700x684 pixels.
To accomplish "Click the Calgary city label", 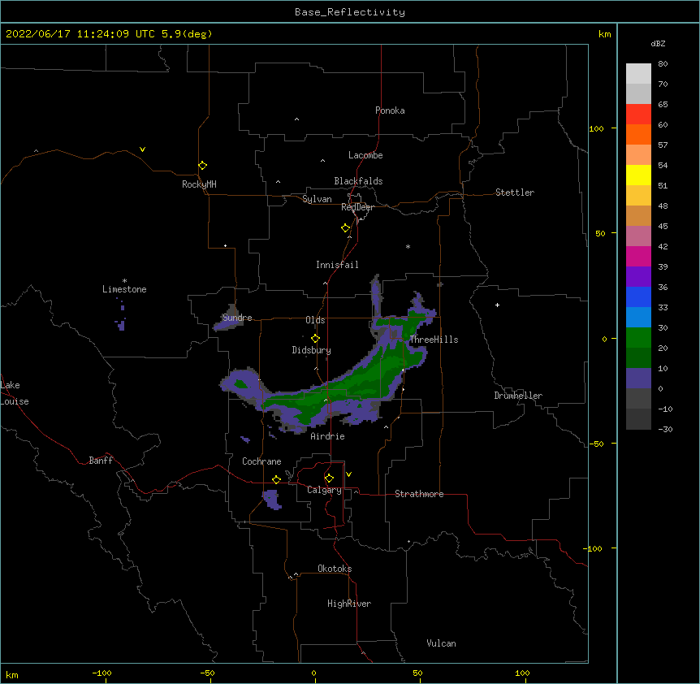I will click(325, 490).
